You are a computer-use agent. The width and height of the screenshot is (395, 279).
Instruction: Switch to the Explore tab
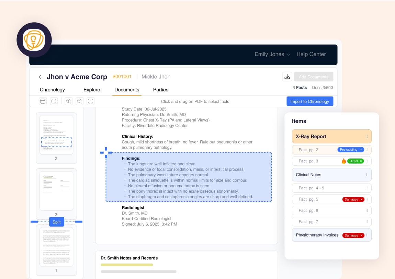pyautogui.click(x=92, y=90)
